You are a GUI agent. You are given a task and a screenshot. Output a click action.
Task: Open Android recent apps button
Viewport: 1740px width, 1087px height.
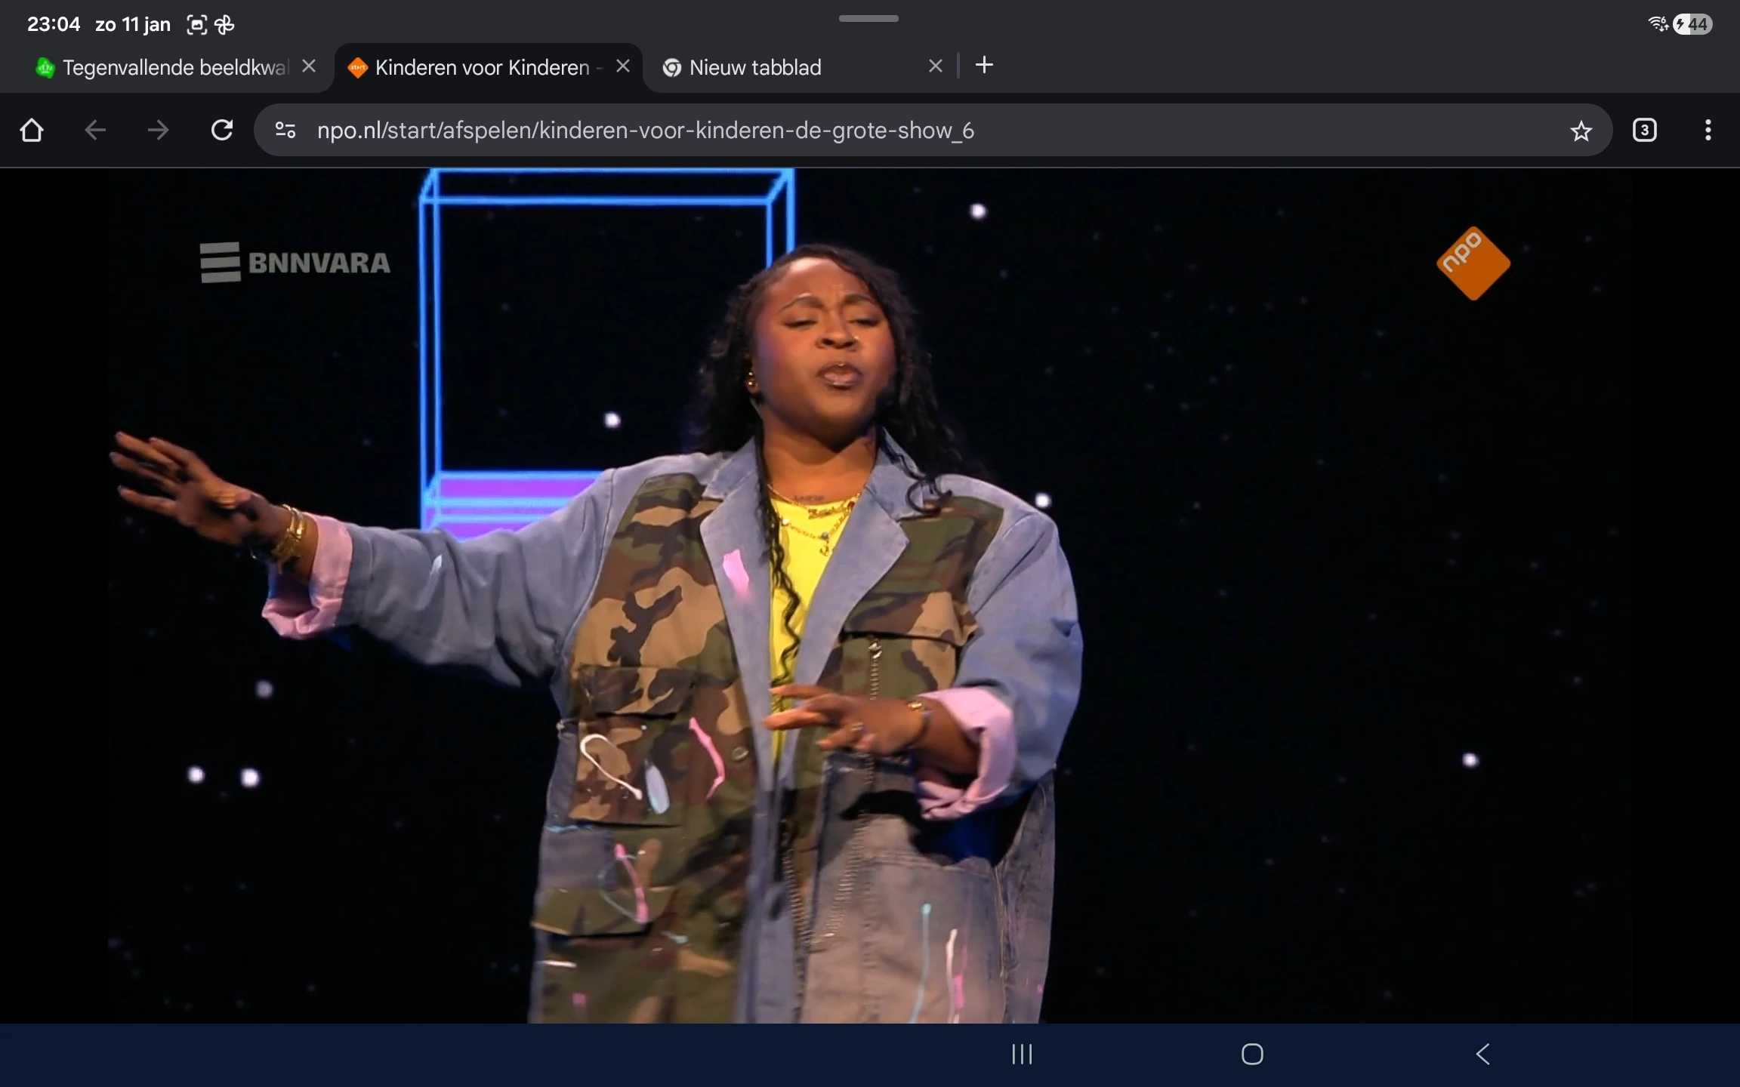pos(1022,1054)
